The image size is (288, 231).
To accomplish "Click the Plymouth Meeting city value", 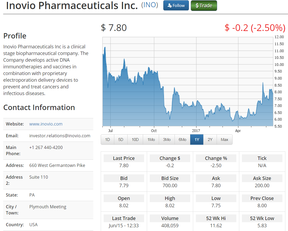I will click(48, 207).
